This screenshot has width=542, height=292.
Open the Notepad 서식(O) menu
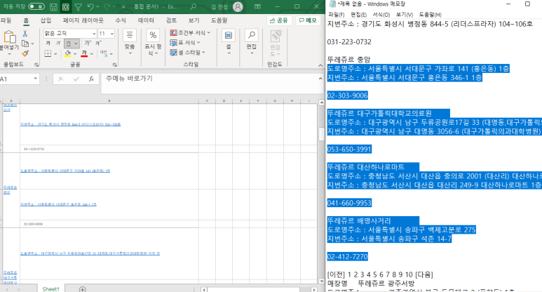[381, 15]
